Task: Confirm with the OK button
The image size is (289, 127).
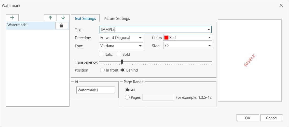Action: pyautogui.click(x=248, y=118)
